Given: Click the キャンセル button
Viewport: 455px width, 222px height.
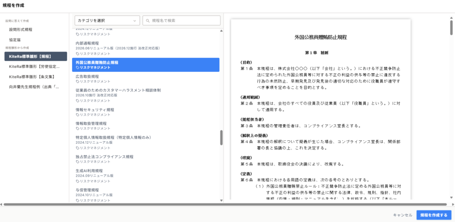Looking at the screenshot, I should pyautogui.click(x=403, y=215).
